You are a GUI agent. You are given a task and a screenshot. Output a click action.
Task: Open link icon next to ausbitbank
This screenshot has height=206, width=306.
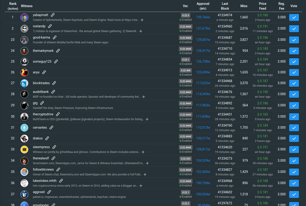coord(53,92)
